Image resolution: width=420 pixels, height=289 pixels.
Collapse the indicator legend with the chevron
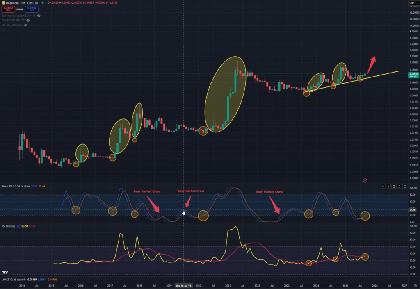(x=5, y=30)
